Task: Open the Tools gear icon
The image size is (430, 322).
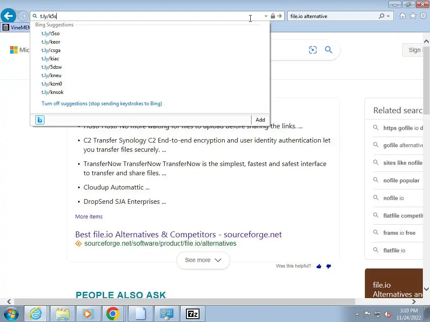Action: click(x=423, y=16)
